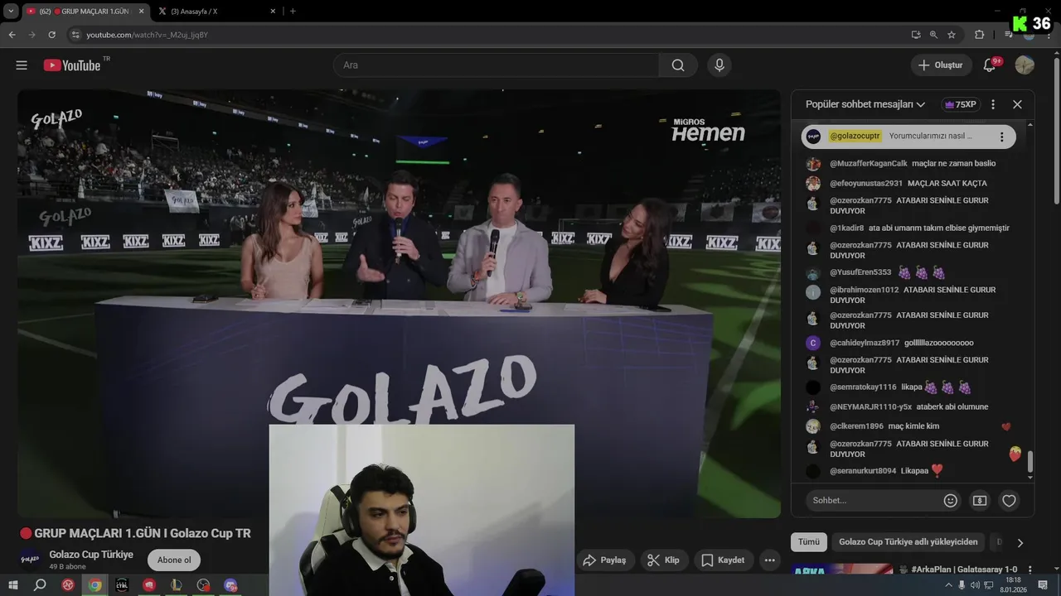Open Chrome extensions puzzle icon
1061x596 pixels.
pos(980,35)
